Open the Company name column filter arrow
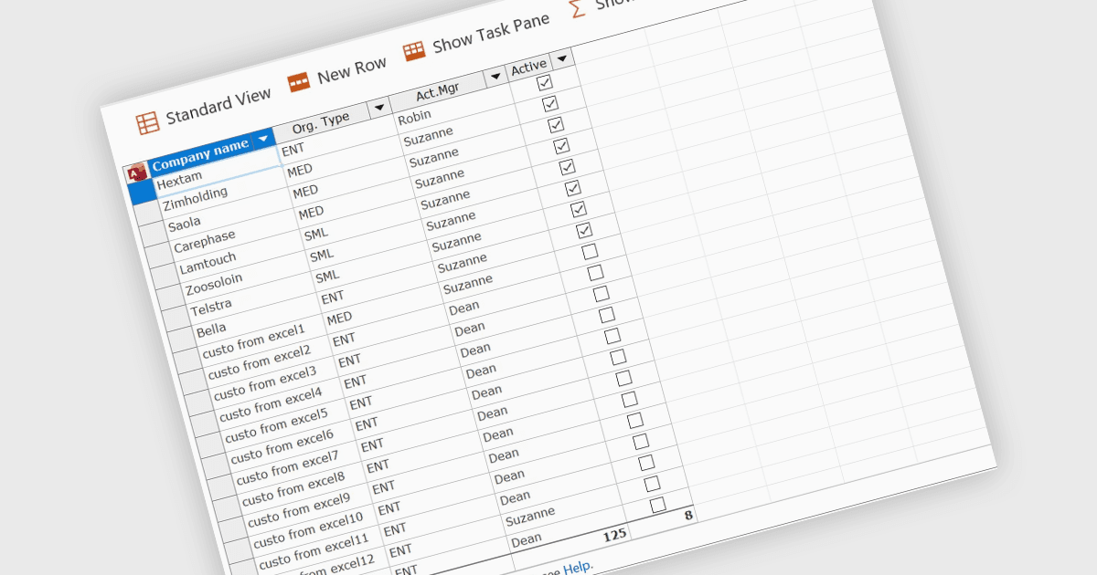Viewport: 1097px width, 575px height. click(263, 139)
